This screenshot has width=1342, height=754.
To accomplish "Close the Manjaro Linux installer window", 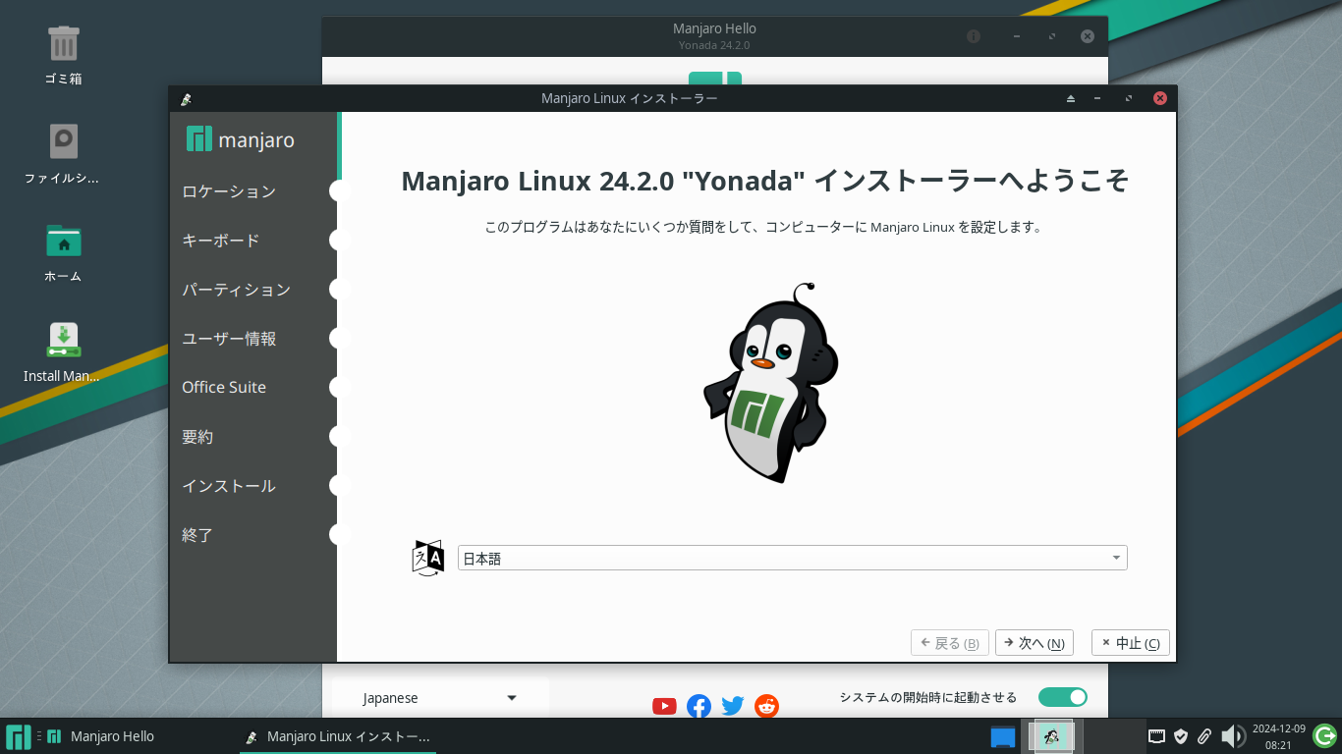I will tap(1159, 98).
